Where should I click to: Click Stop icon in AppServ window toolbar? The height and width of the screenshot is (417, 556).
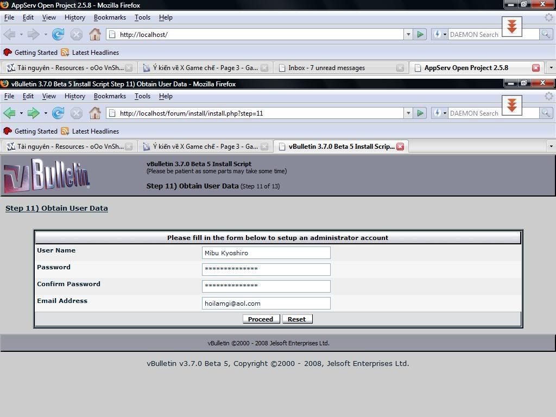76,34
